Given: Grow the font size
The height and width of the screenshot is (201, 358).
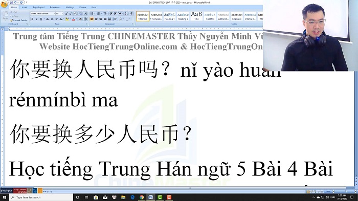Looking at the screenshot, I should [x=66, y=14].
